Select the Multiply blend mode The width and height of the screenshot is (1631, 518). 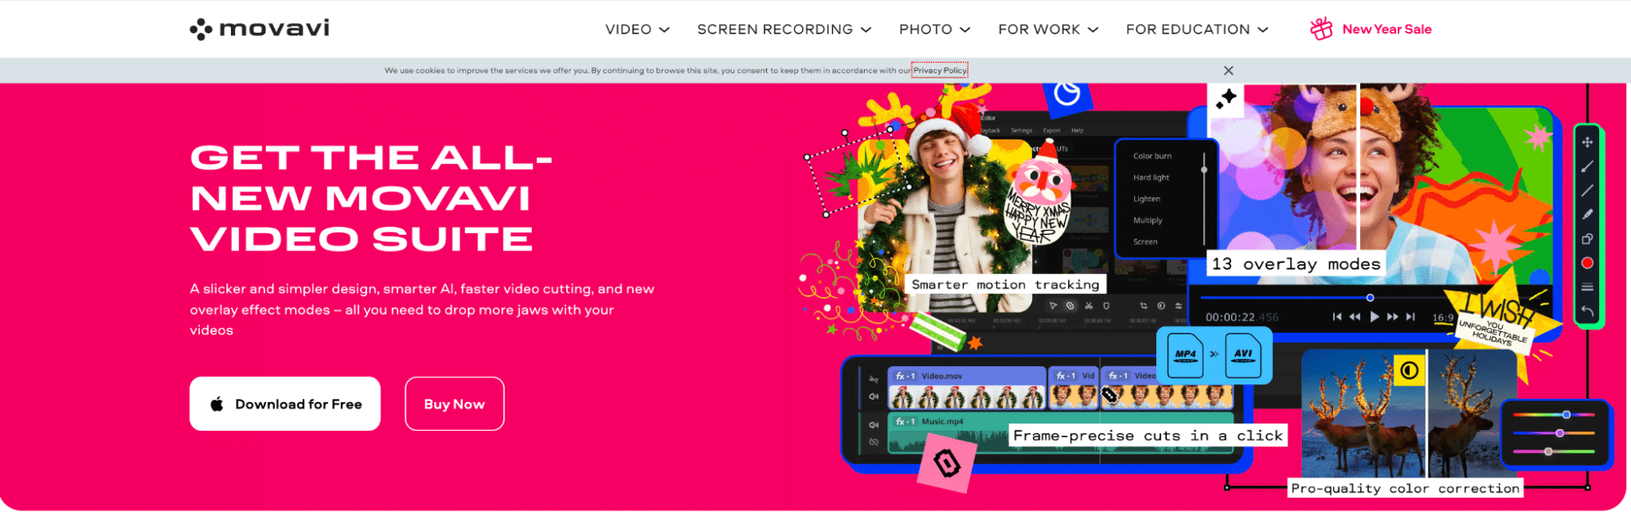1147,220
